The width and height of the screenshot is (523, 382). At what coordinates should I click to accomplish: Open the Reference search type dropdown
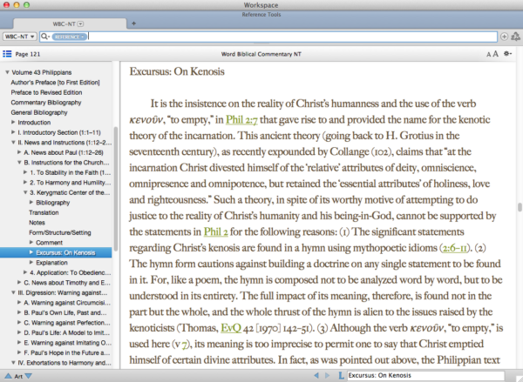coord(68,37)
